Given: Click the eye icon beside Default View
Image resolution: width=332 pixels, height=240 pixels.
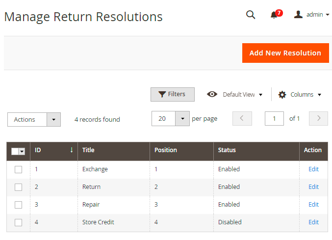Looking at the screenshot, I should click(212, 94).
